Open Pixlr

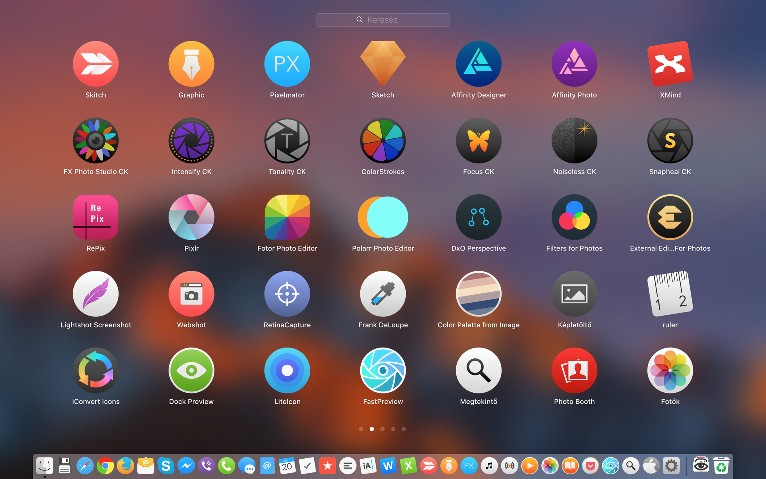click(x=191, y=217)
